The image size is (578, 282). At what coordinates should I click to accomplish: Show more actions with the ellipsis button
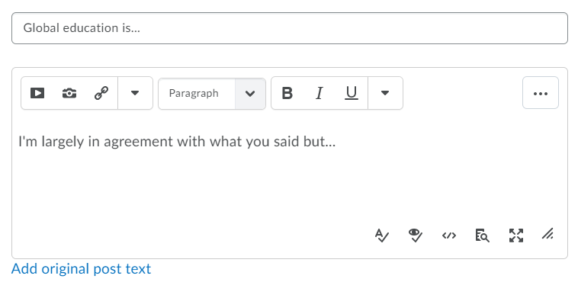click(541, 93)
